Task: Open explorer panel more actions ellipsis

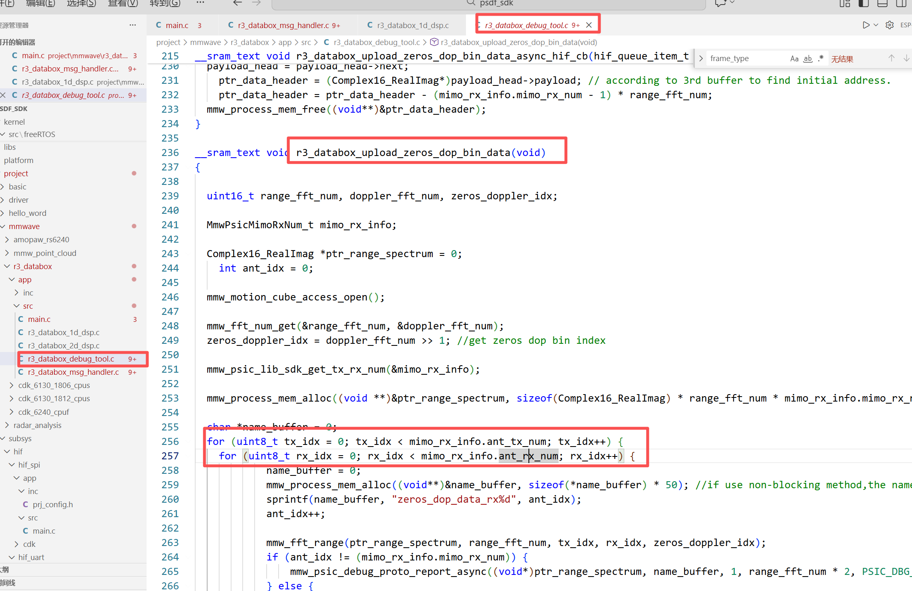Action: [133, 25]
